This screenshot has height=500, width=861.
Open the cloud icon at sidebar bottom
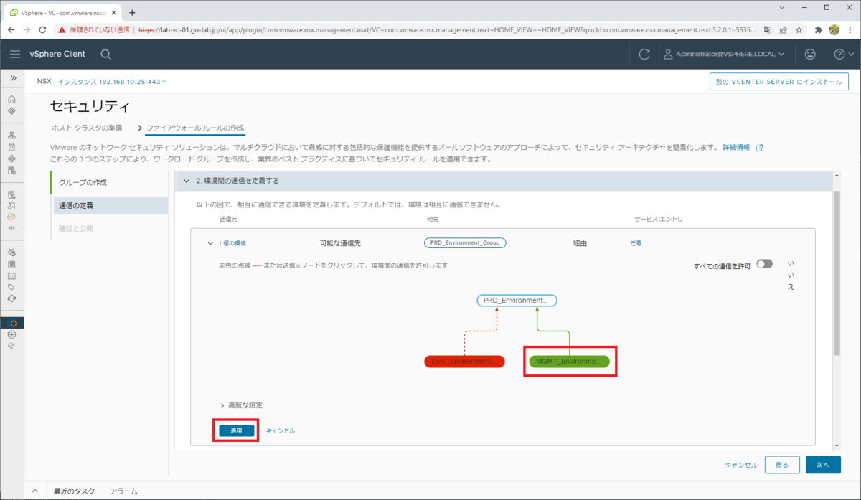tap(11, 346)
